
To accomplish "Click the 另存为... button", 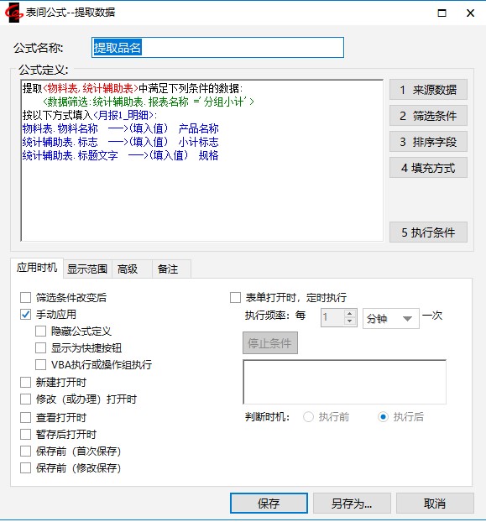I will (x=352, y=503).
